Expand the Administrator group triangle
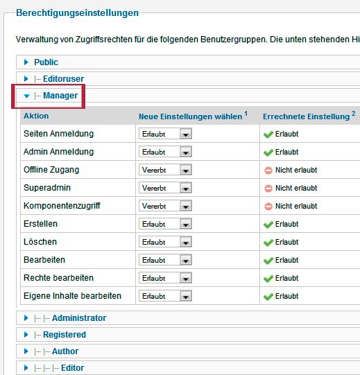The image size is (360, 375). [26, 318]
